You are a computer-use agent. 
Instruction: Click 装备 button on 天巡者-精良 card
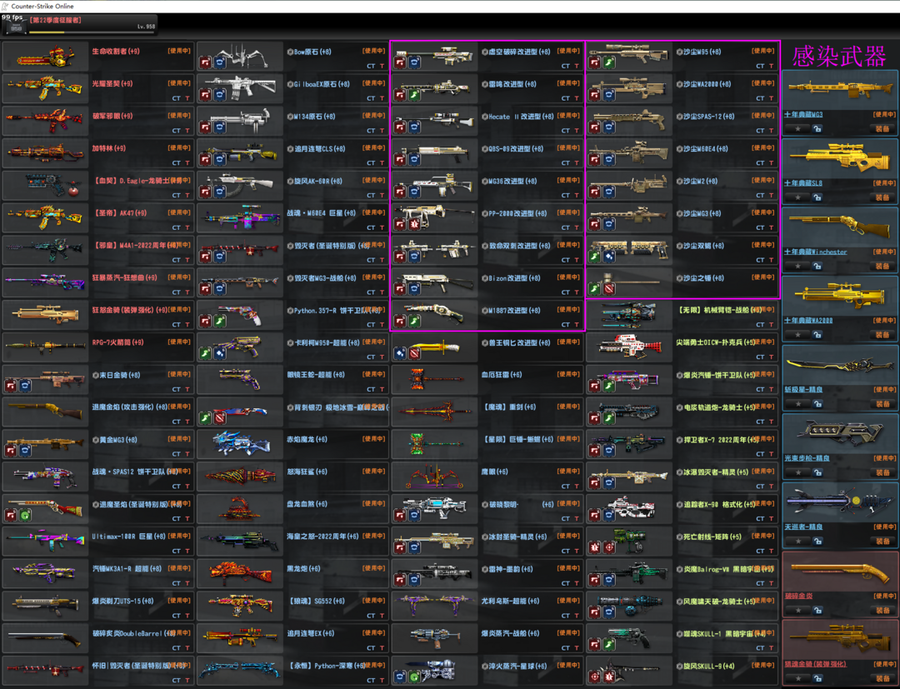[x=882, y=541]
